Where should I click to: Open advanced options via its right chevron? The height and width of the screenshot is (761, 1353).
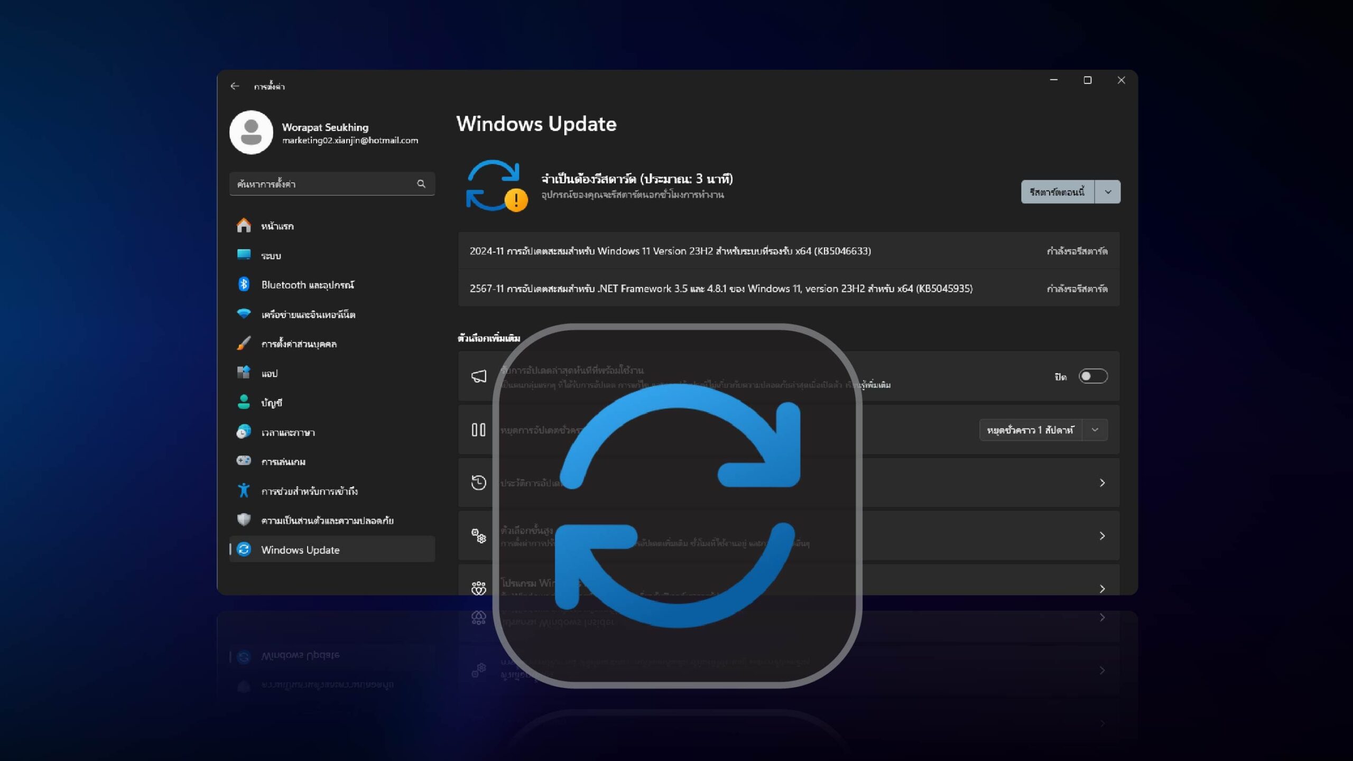click(x=1102, y=536)
